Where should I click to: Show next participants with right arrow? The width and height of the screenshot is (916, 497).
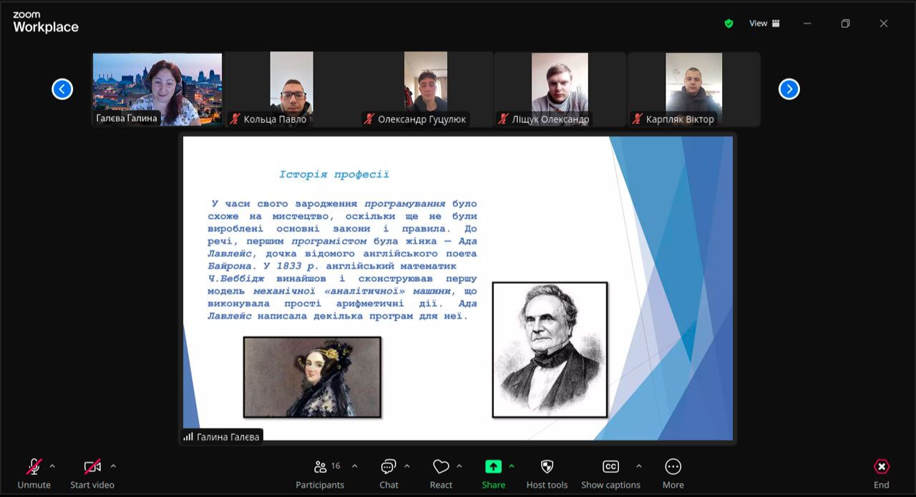pyautogui.click(x=789, y=89)
